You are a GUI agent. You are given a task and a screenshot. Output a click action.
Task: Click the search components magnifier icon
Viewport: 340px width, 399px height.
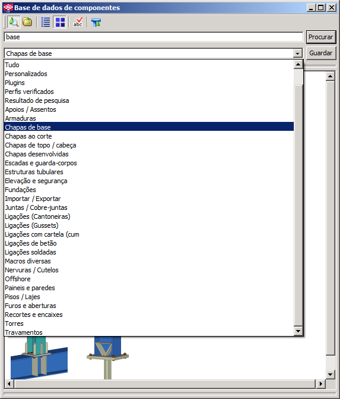click(x=14, y=22)
